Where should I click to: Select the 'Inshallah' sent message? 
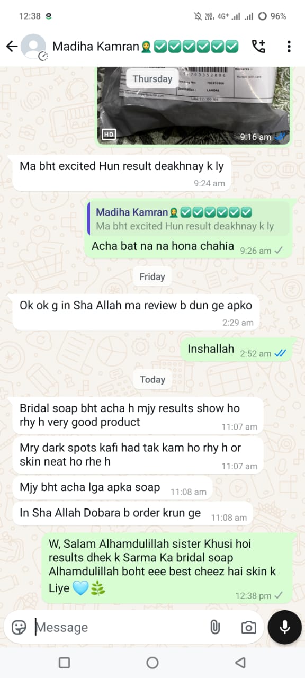pos(237,350)
